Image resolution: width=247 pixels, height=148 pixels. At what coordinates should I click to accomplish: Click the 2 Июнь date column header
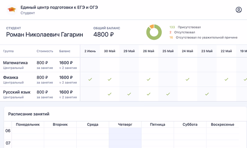(x=90, y=51)
